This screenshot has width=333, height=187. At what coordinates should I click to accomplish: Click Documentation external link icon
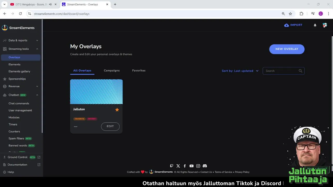pos(39,165)
